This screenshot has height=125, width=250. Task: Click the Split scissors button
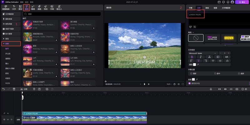pyautogui.click(x=24, y=89)
